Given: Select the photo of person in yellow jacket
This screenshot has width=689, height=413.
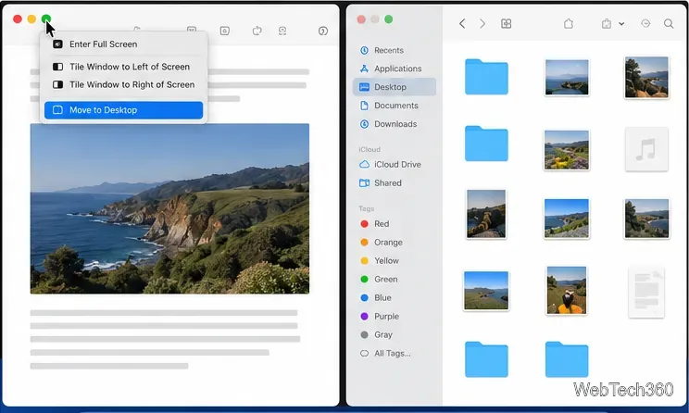Looking at the screenshot, I should pyautogui.click(x=566, y=290).
